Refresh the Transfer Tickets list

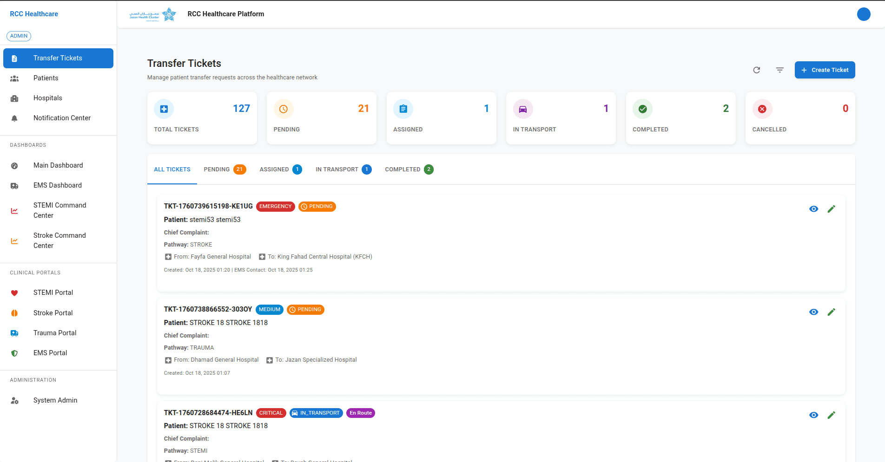coord(757,70)
